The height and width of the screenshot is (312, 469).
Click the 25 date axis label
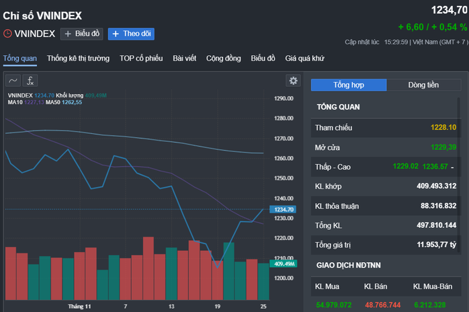263,307
